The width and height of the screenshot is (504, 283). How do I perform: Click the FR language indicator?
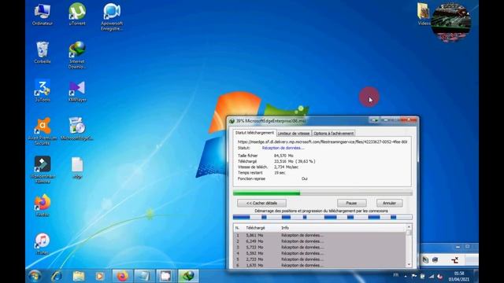[x=395, y=275]
